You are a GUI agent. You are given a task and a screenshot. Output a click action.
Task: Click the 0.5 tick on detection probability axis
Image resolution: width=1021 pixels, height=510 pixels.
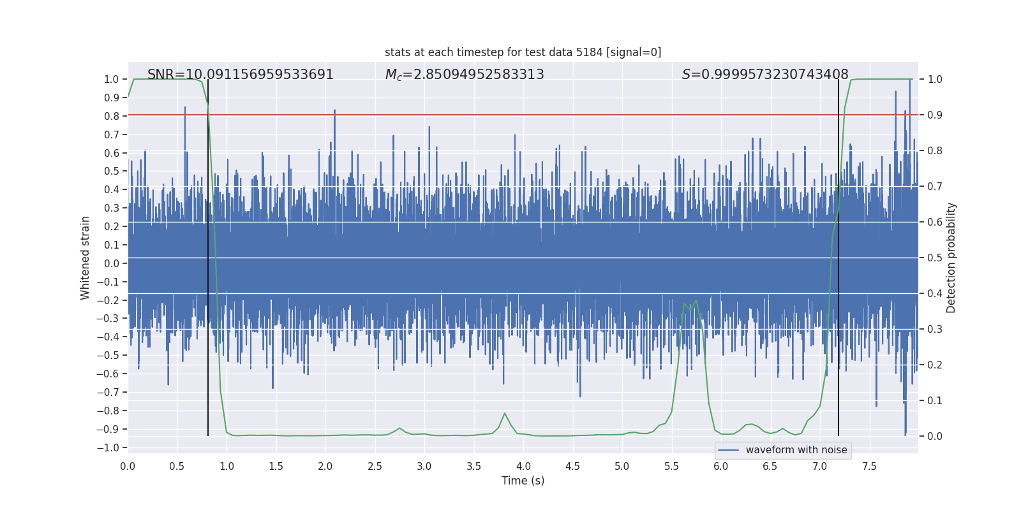click(934, 258)
